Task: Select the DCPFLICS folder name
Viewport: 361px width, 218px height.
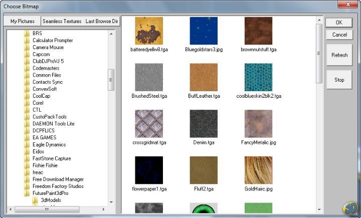Action: [x=44, y=130]
